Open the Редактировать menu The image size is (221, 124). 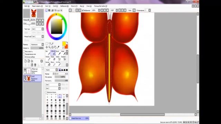coord(37,6)
